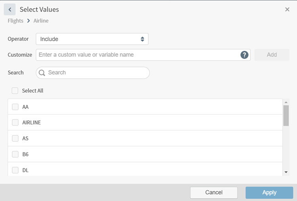Open the Operator Include dropdown
The image size is (297, 201).
pos(92,39)
